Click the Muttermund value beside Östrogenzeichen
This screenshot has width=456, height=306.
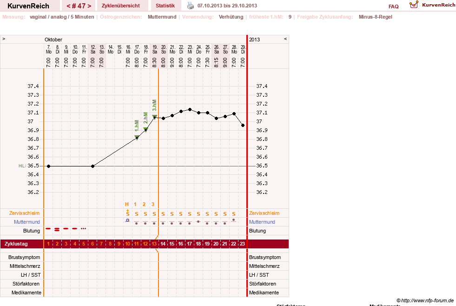coord(162,17)
